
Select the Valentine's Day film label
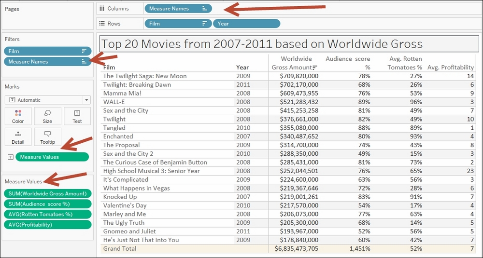(x=125, y=205)
